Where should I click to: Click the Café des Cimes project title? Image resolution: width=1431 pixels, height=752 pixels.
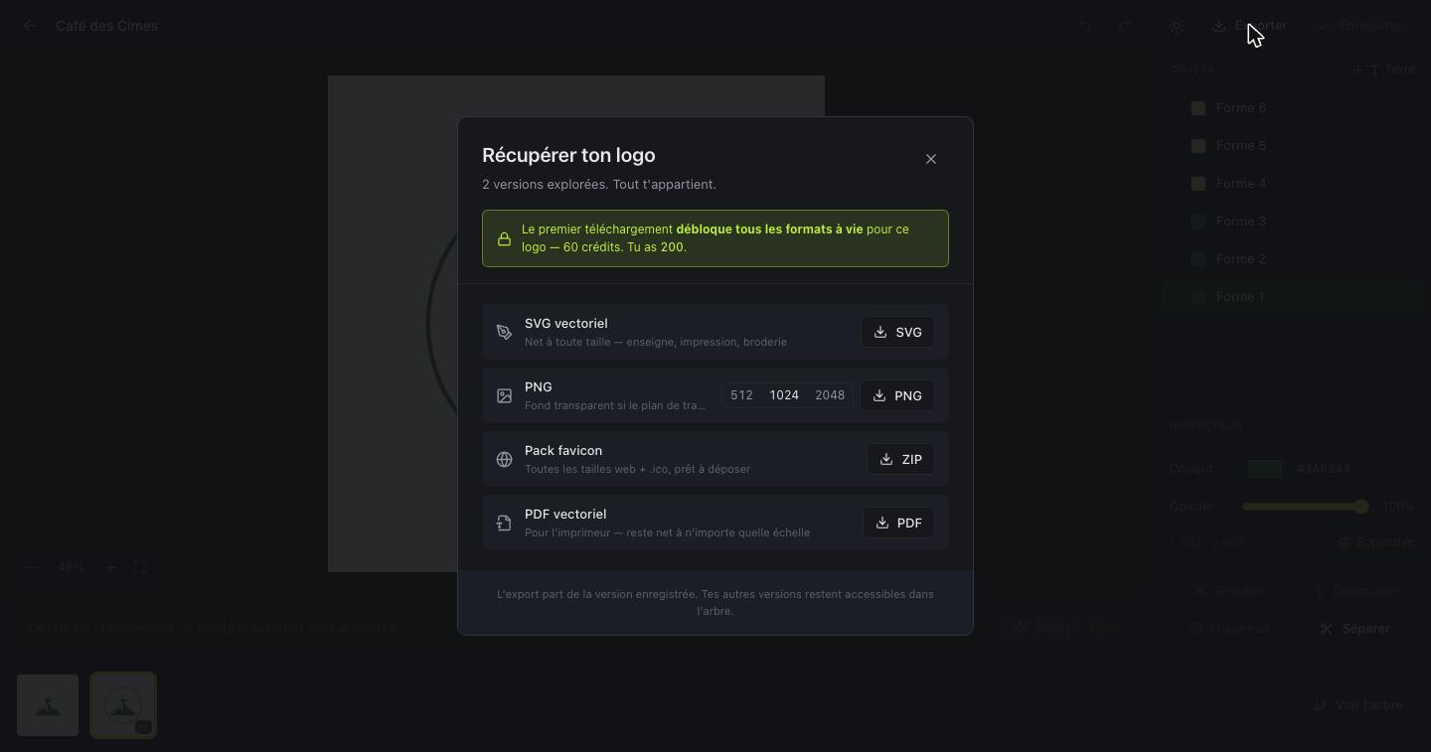107,26
